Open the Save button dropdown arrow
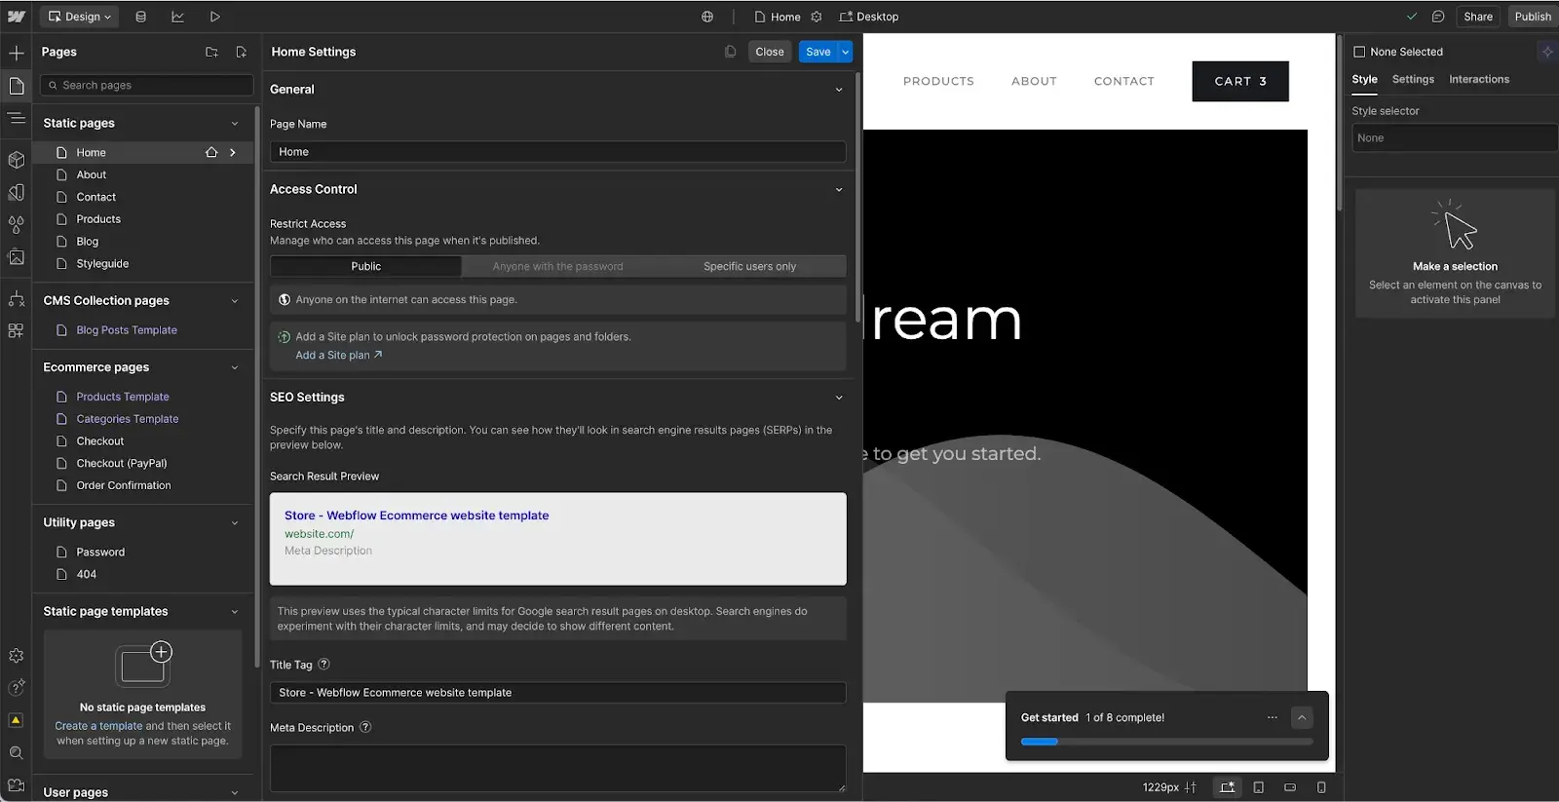 (846, 52)
